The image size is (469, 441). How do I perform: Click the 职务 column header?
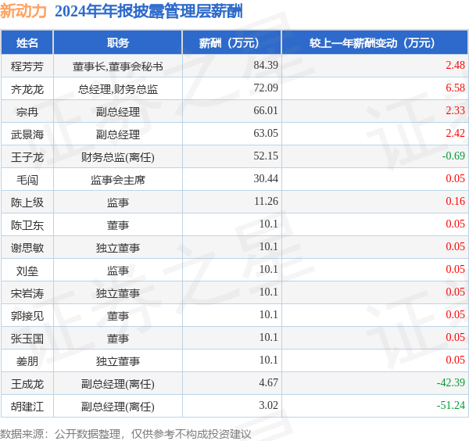pyautogui.click(x=118, y=43)
